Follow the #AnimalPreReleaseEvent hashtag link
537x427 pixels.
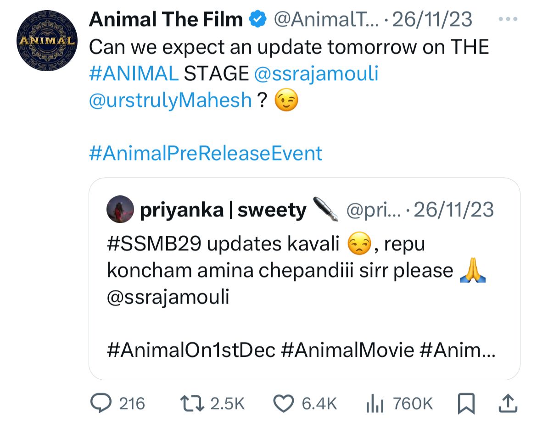pos(206,153)
